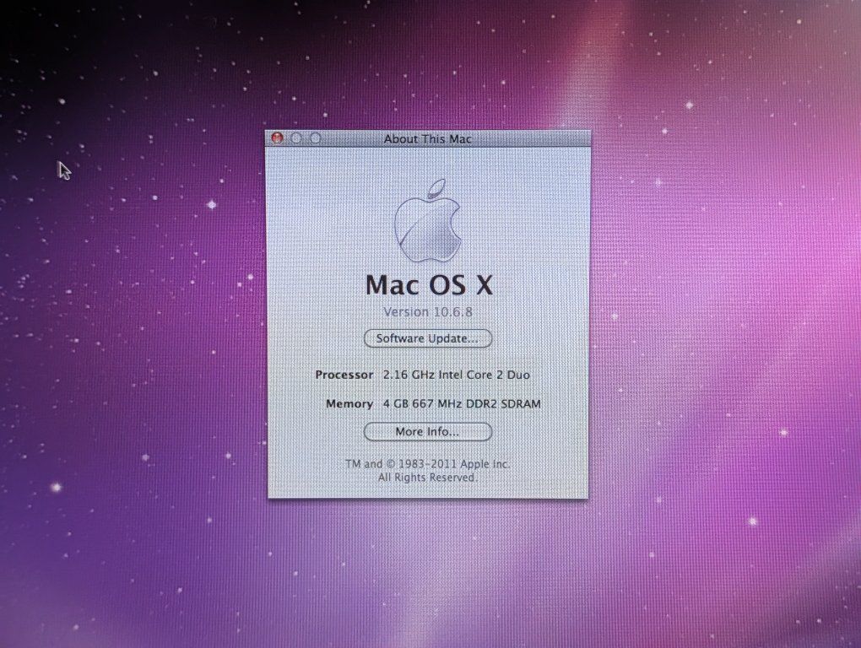Click the TM and © 1983-2011 Apple Inc. line
This screenshot has width=861, height=648.
coord(428,464)
